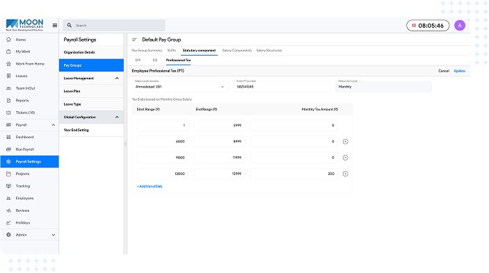Open the Pay Group Summary tab

click(147, 51)
